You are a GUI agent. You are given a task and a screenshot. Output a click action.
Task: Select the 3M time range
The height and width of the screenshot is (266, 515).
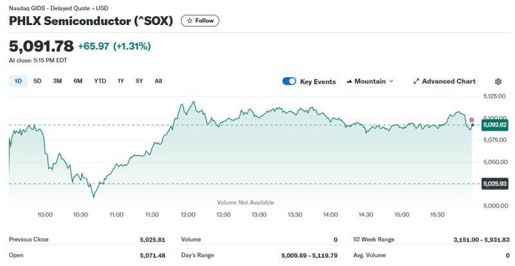click(x=57, y=81)
